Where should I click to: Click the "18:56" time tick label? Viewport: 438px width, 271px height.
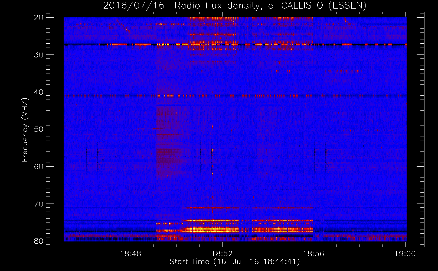coord(314,254)
